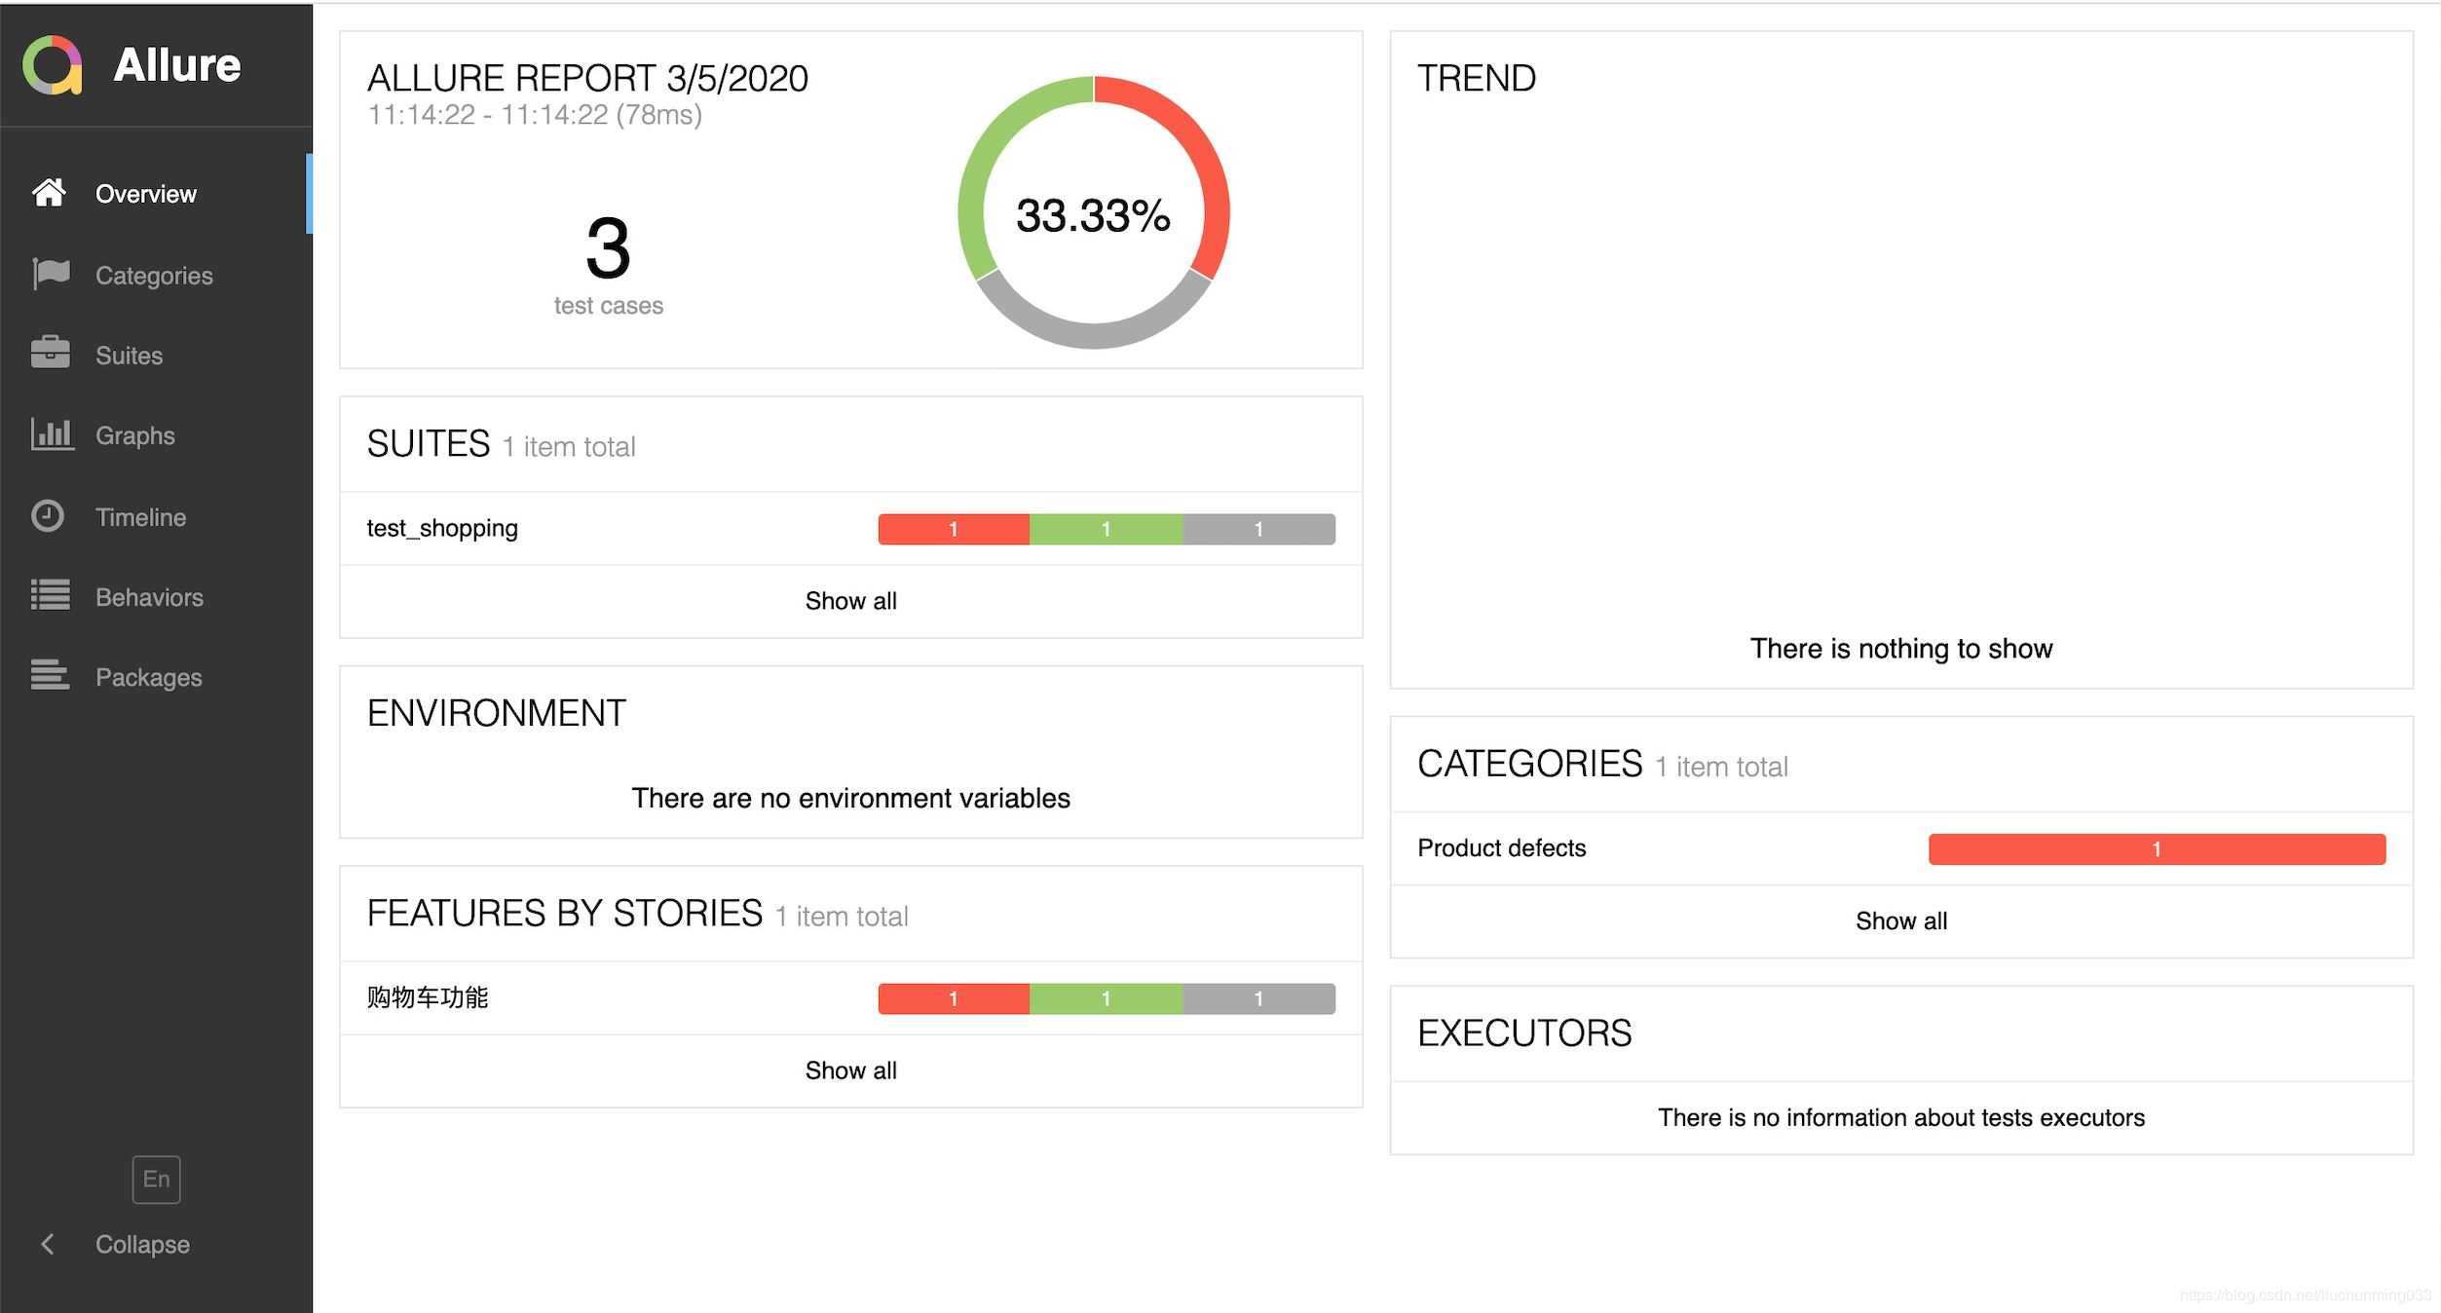Click the Graphs navigation icon
The height and width of the screenshot is (1313, 2441).
click(x=49, y=435)
